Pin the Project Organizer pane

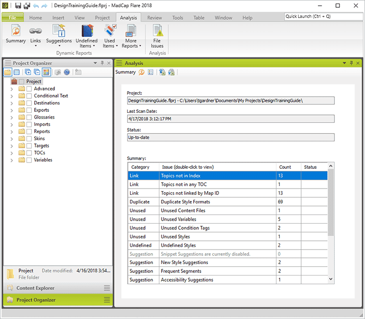tap(102, 63)
